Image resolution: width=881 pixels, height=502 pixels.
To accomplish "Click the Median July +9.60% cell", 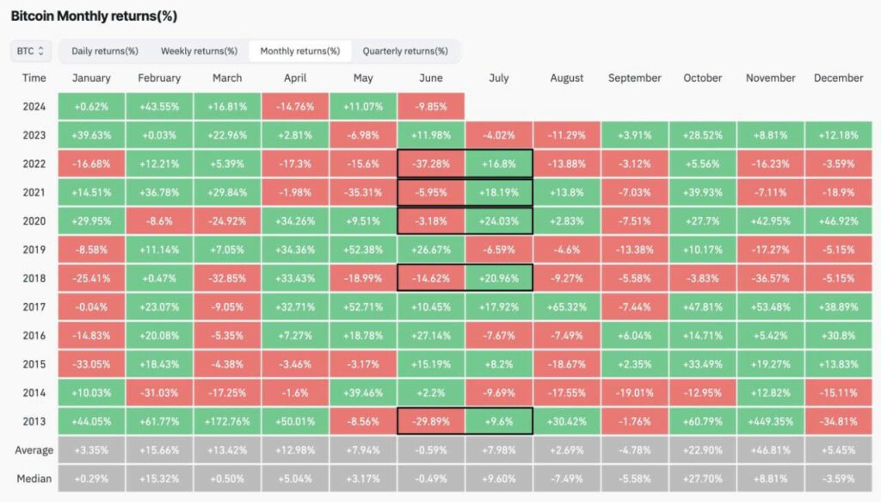I will pos(499,479).
